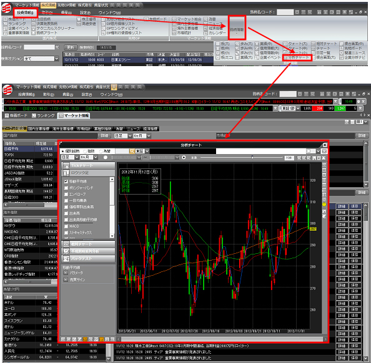Click the 本数 slider handle in chart toolbar
This screenshot has height=363, width=371.
[252, 157]
